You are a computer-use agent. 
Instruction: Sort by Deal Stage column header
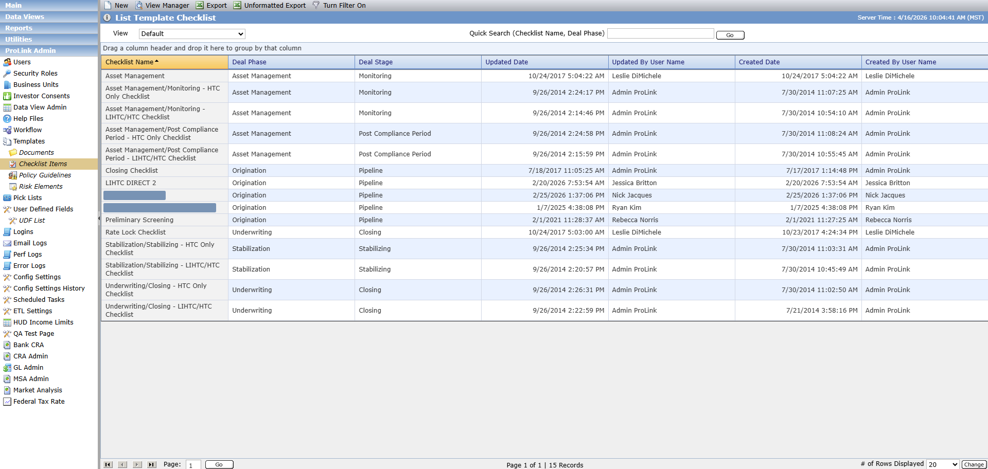418,62
